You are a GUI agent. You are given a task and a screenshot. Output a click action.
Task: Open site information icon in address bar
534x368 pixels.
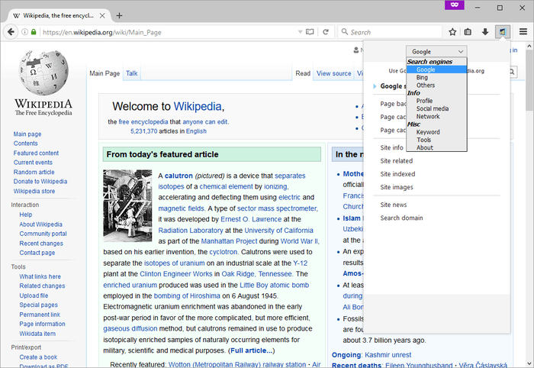coord(24,32)
